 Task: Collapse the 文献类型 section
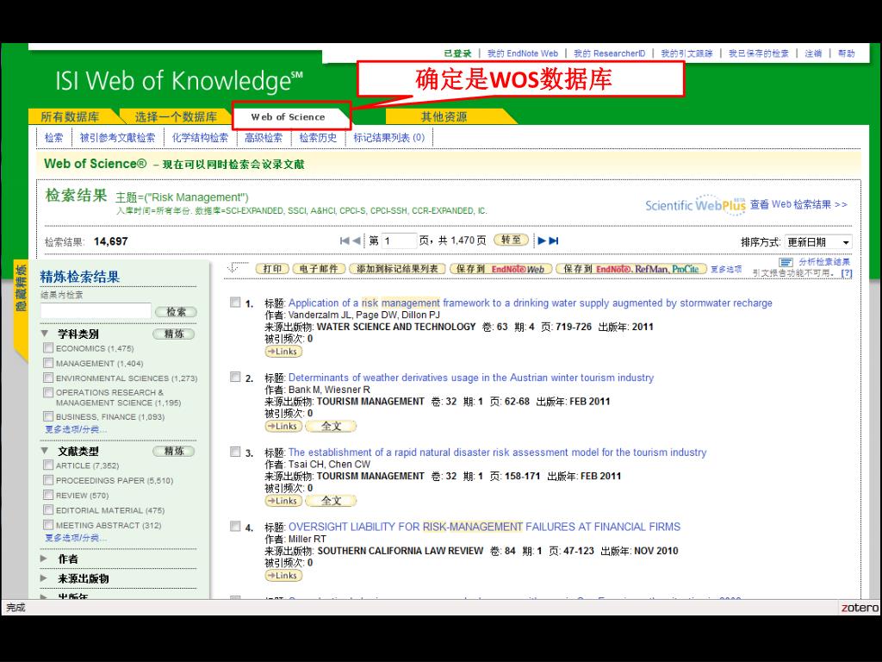pyautogui.click(x=45, y=451)
